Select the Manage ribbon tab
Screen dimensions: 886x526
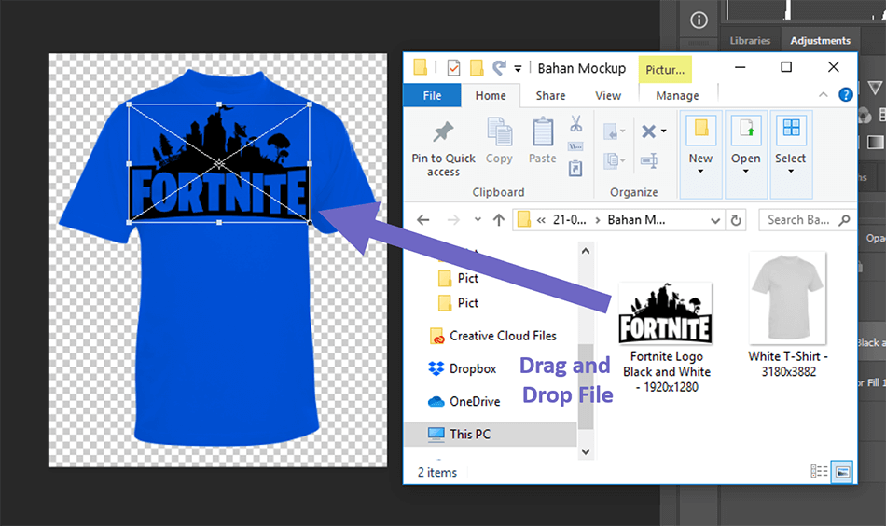click(677, 95)
